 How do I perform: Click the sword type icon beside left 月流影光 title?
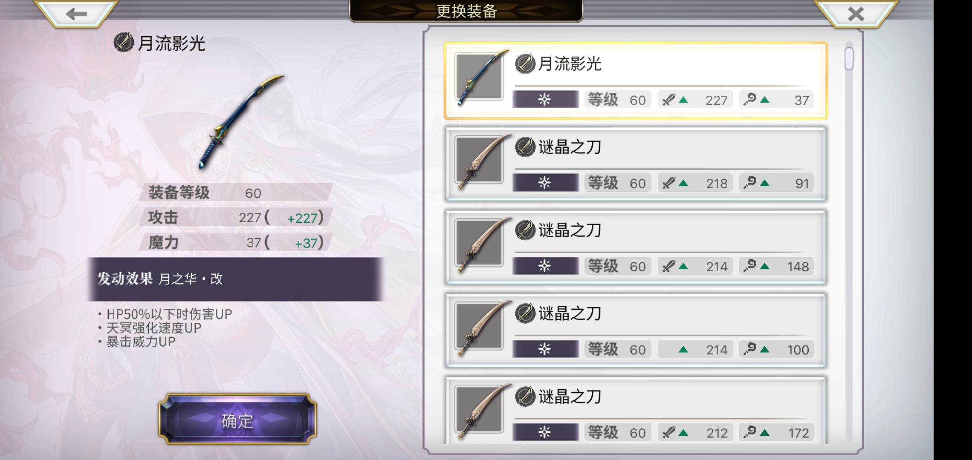[124, 43]
